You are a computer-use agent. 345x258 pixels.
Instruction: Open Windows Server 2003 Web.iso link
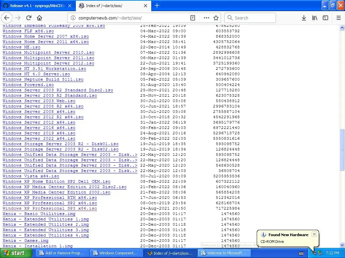tap(39, 101)
